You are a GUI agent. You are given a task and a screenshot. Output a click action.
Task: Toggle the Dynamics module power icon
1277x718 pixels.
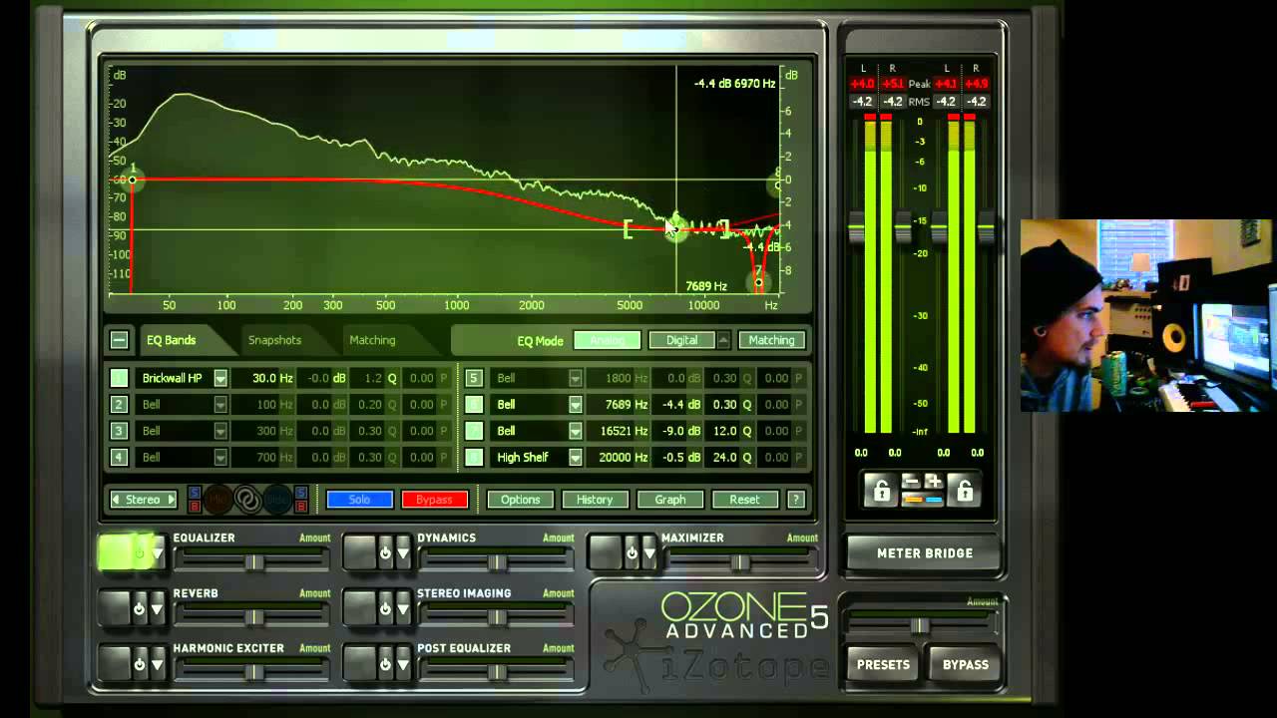(384, 552)
